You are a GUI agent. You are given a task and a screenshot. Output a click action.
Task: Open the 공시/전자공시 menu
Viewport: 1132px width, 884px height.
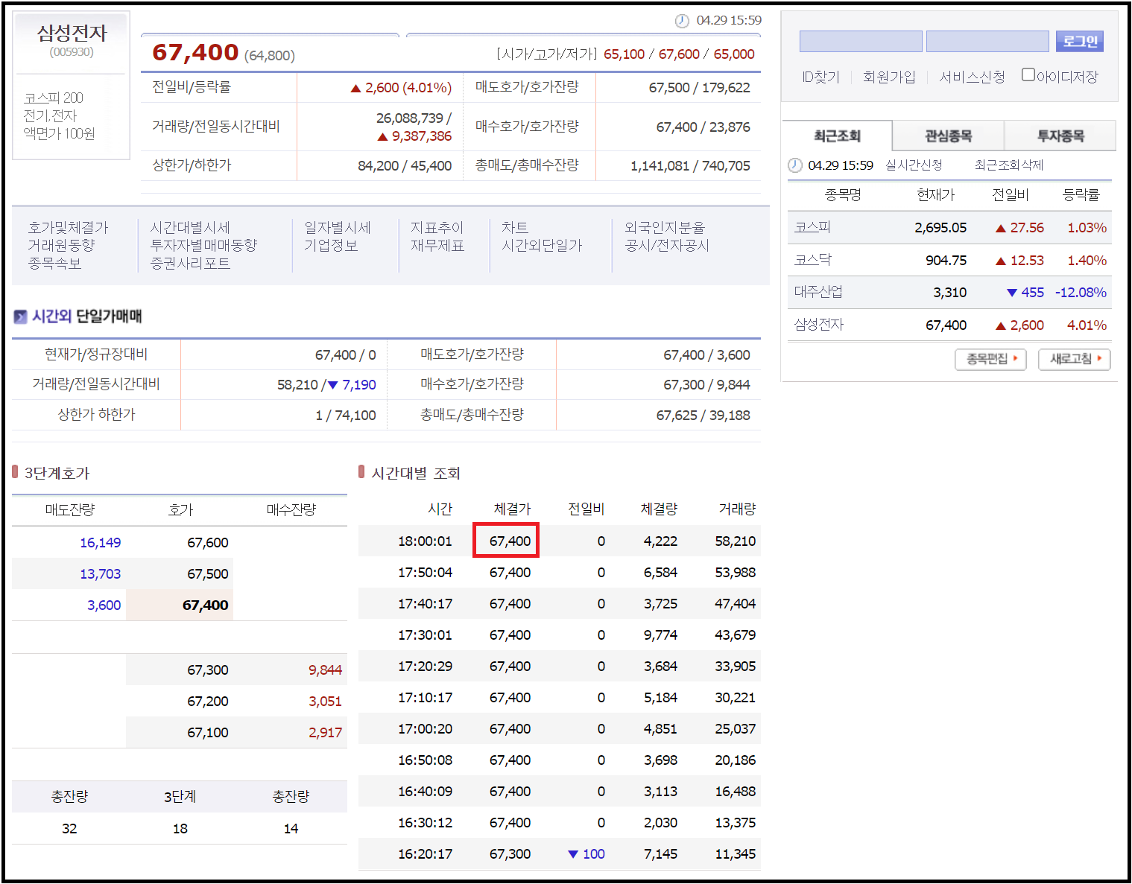[667, 246]
